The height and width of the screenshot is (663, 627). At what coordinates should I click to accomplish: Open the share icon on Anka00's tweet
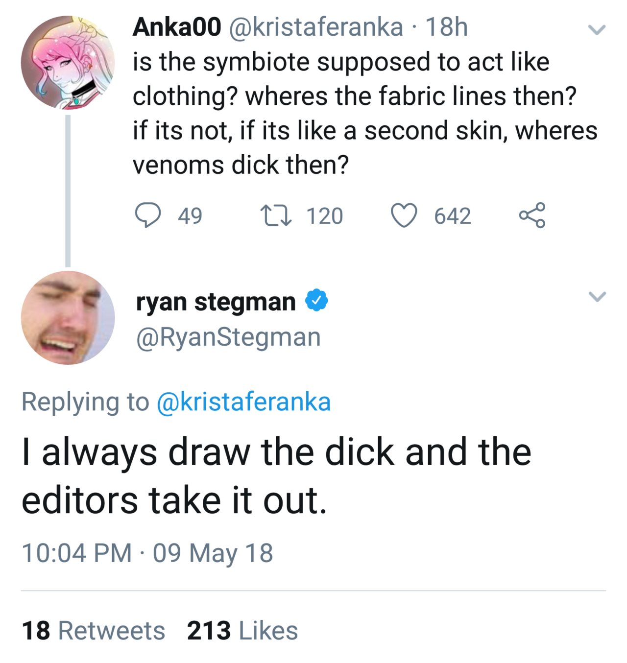(x=532, y=215)
